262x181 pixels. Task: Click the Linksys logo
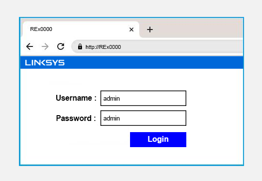pyautogui.click(x=45, y=62)
